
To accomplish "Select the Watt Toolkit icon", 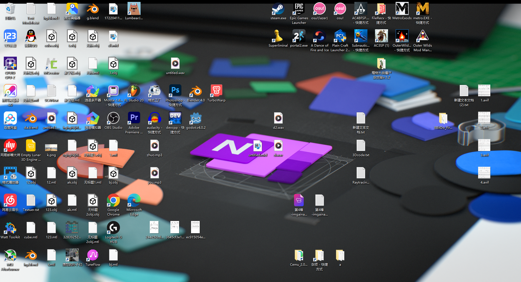I will coord(10,228).
